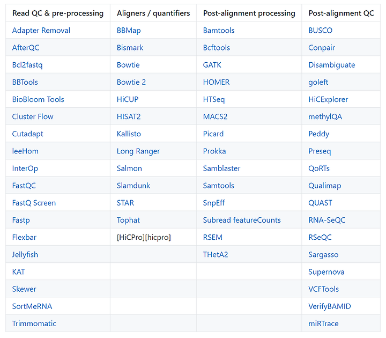Image resolution: width=386 pixels, height=338 pixels.
Task: Open the Bamtools link
Action: [219, 30]
